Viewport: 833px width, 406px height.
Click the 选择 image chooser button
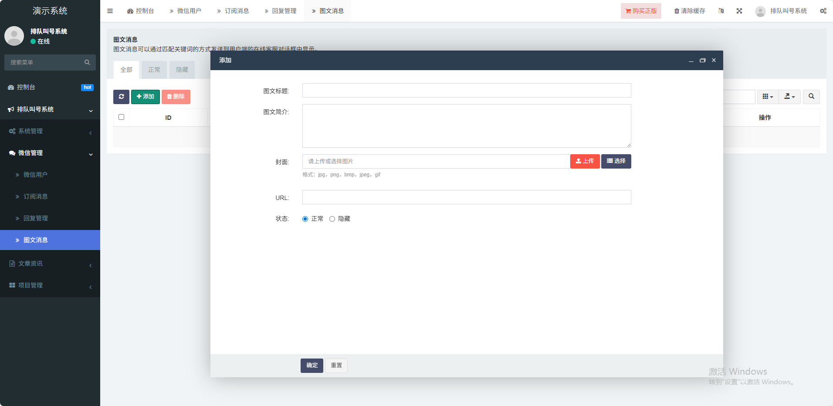click(x=616, y=161)
